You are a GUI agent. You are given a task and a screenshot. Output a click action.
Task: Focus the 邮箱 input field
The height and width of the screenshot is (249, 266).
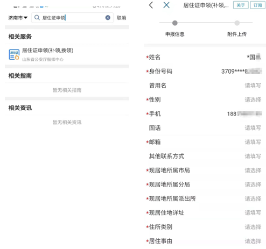tap(204, 142)
